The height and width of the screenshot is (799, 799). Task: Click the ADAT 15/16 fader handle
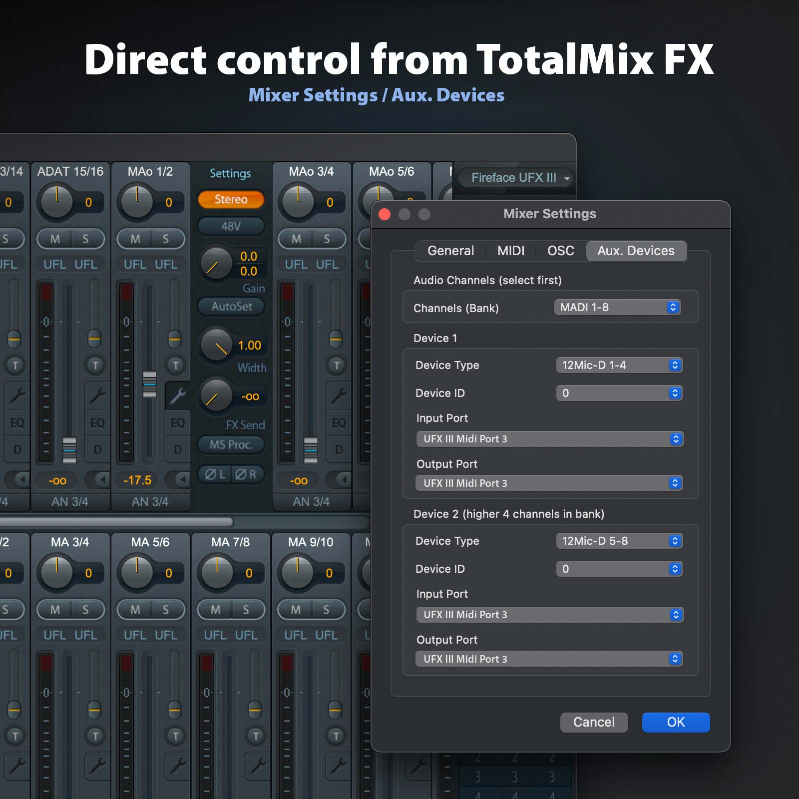(x=69, y=450)
